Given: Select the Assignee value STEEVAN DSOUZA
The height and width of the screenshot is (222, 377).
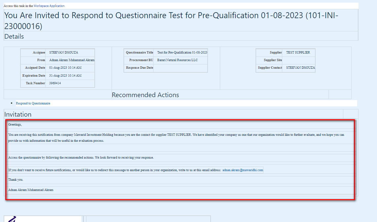Looking at the screenshot, I should pos(63,52).
